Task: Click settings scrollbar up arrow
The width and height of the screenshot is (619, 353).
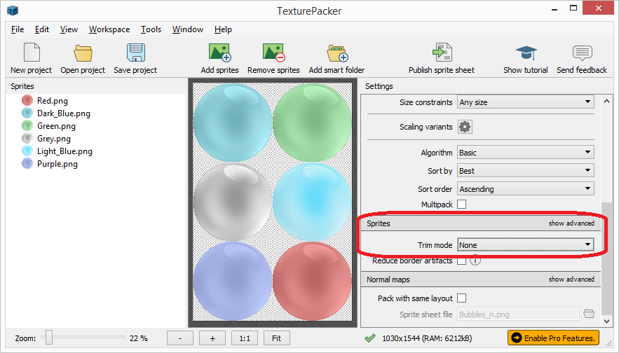Action: [x=607, y=101]
